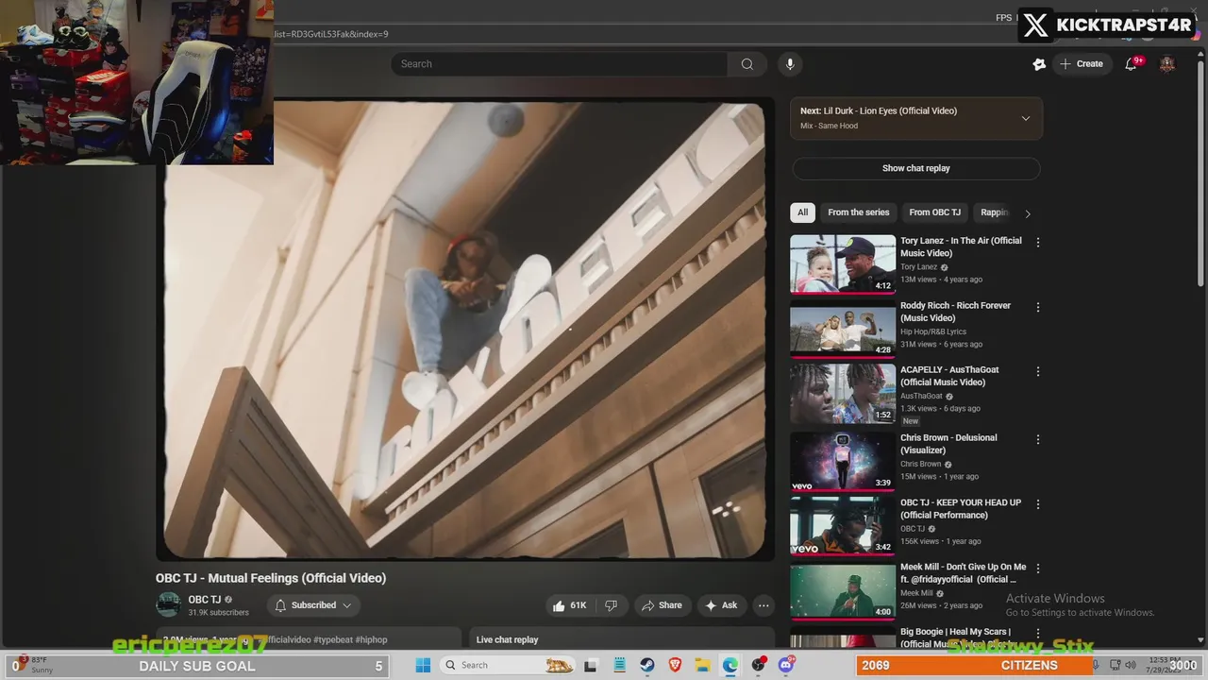The image size is (1208, 680).
Task: Open options menu for Tory Lanez video
Action: click(x=1038, y=242)
